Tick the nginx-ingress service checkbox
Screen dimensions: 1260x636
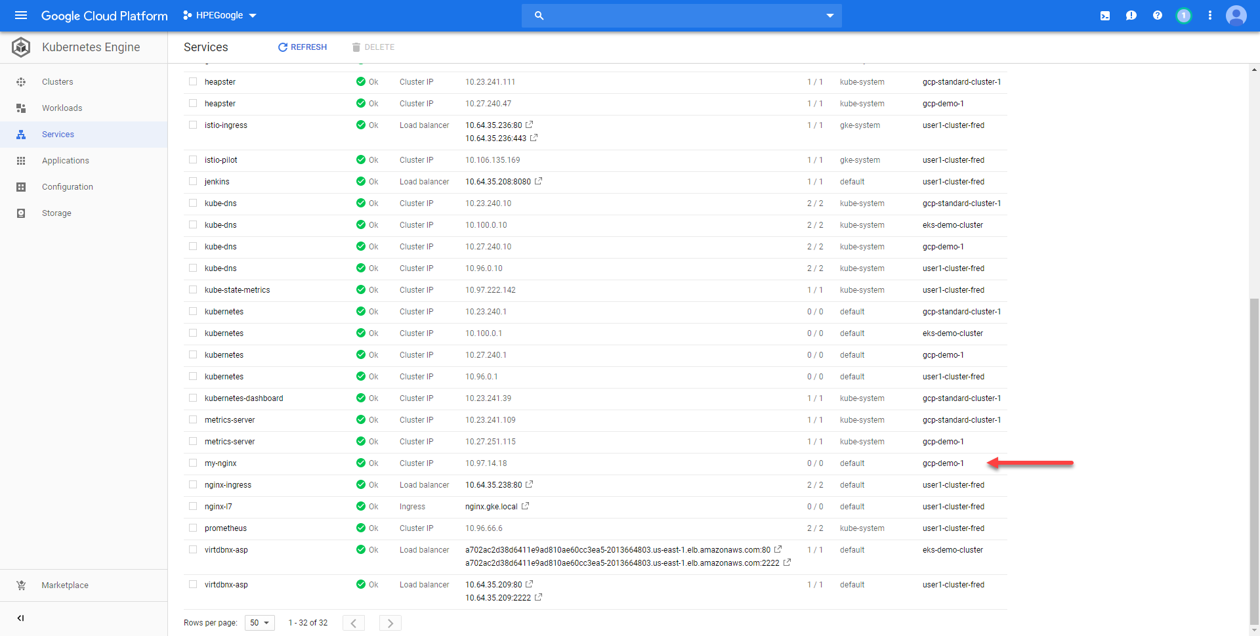point(193,484)
